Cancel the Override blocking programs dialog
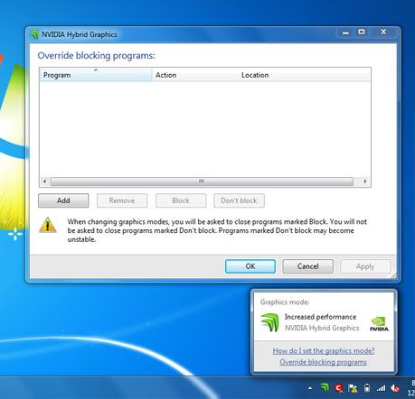Image resolution: width=415 pixels, height=399 pixels. [307, 266]
